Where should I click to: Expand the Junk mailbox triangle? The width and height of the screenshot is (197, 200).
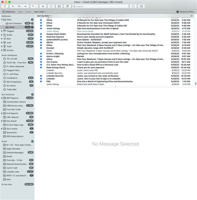point(2,43)
